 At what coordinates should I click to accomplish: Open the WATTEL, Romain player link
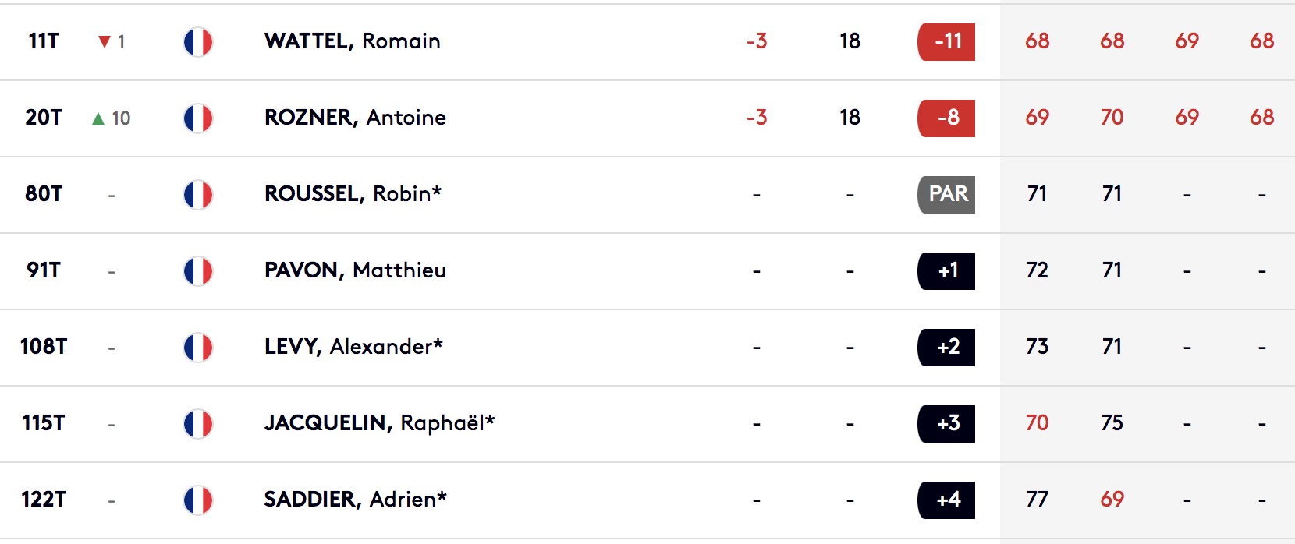pos(353,41)
